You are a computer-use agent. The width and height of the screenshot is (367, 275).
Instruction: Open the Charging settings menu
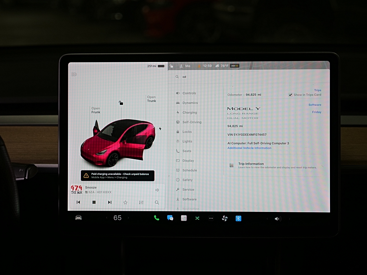pyautogui.click(x=186, y=113)
